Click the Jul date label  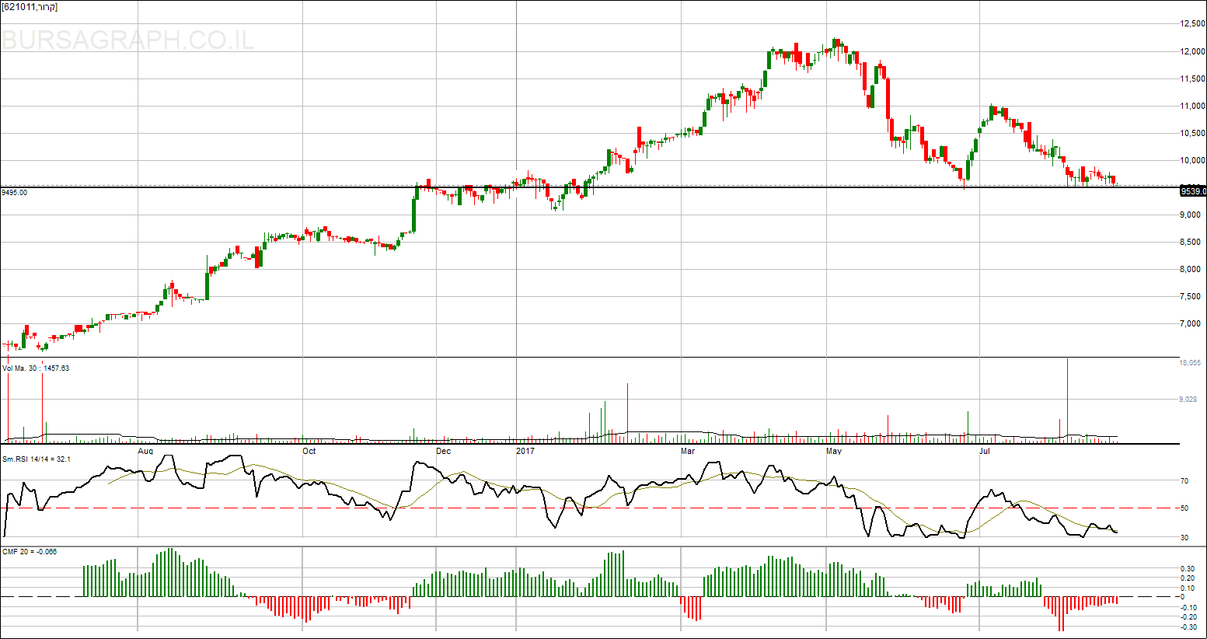click(x=985, y=451)
